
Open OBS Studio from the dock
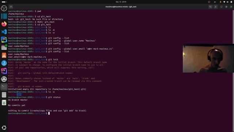point(4,8)
